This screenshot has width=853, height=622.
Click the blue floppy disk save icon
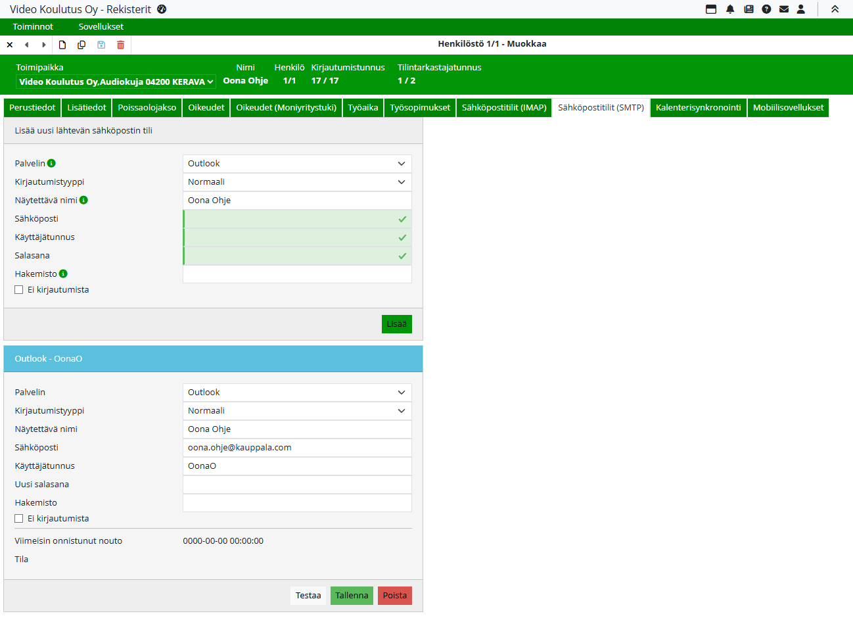point(101,45)
